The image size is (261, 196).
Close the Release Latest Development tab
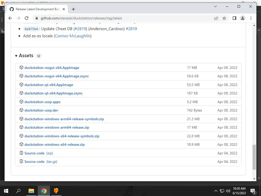64,9
